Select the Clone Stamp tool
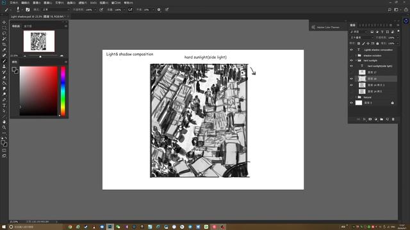This screenshot has width=410, height=230. (x=4, y=66)
